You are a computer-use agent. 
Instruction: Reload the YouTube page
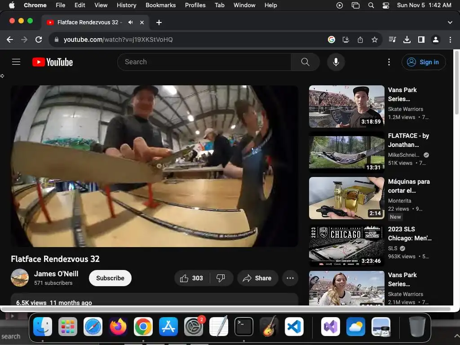click(39, 40)
